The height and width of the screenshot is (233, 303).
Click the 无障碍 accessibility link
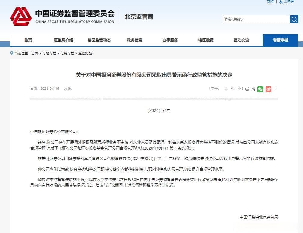click(x=289, y=2)
